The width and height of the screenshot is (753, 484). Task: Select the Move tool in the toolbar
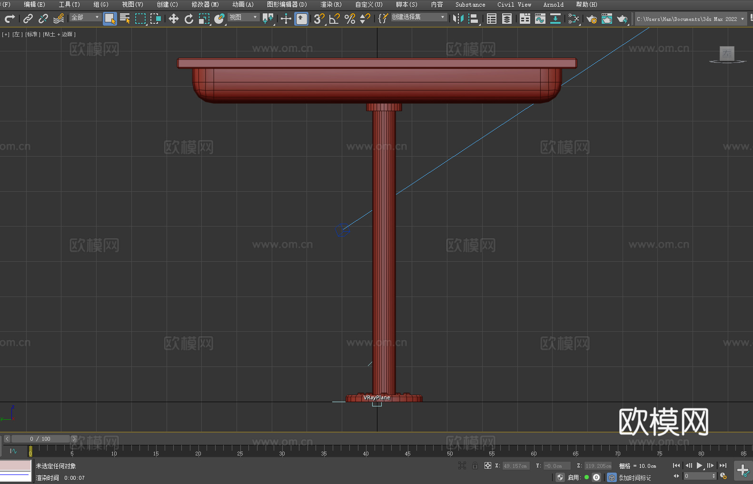click(174, 19)
